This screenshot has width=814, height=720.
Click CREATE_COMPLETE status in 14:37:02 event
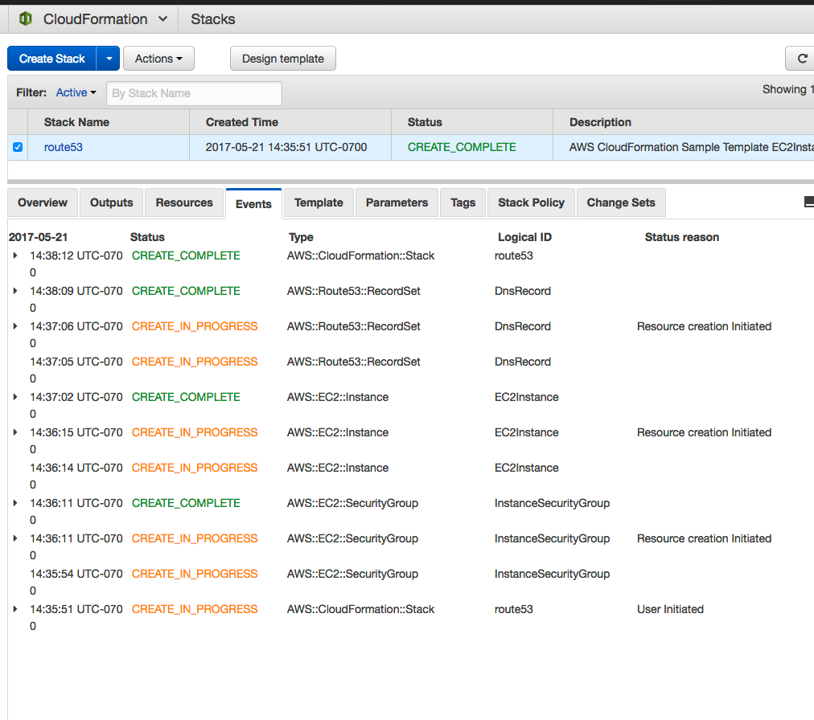(x=186, y=397)
